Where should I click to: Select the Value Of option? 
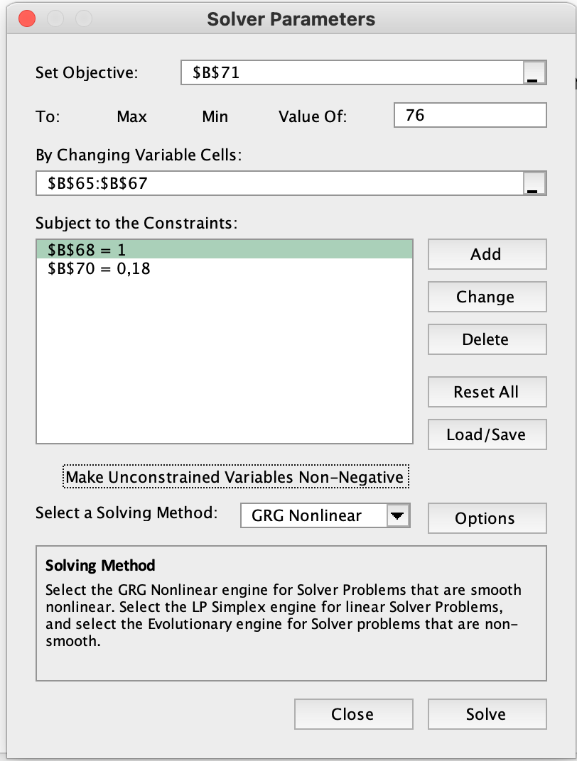pos(312,116)
